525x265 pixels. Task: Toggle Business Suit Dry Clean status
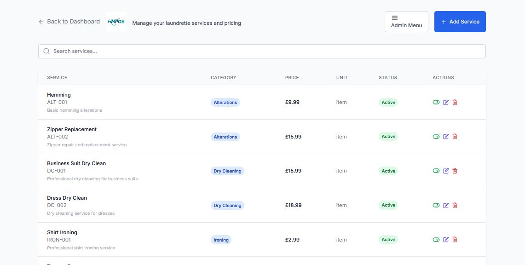pos(436,171)
